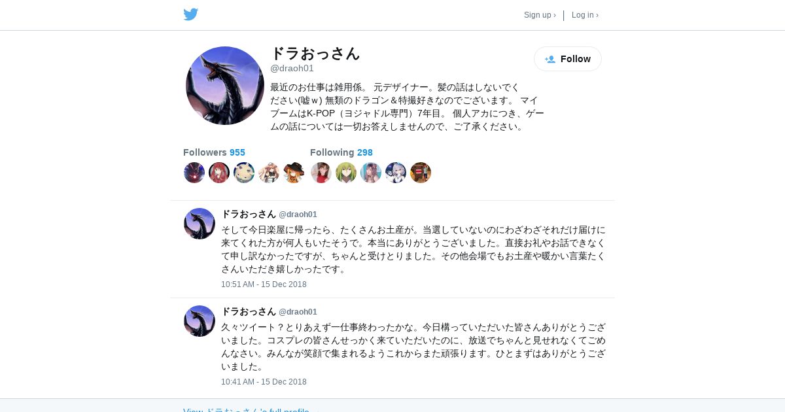The width and height of the screenshot is (785, 412).
Task: Open the 10:51 AM - 15 Dec 2018 timestamp
Action: click(x=264, y=284)
